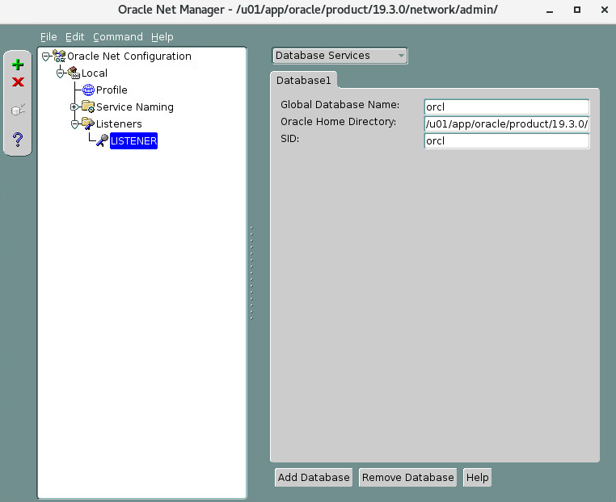
Task: Expand the Service Naming node
Action: click(74, 107)
